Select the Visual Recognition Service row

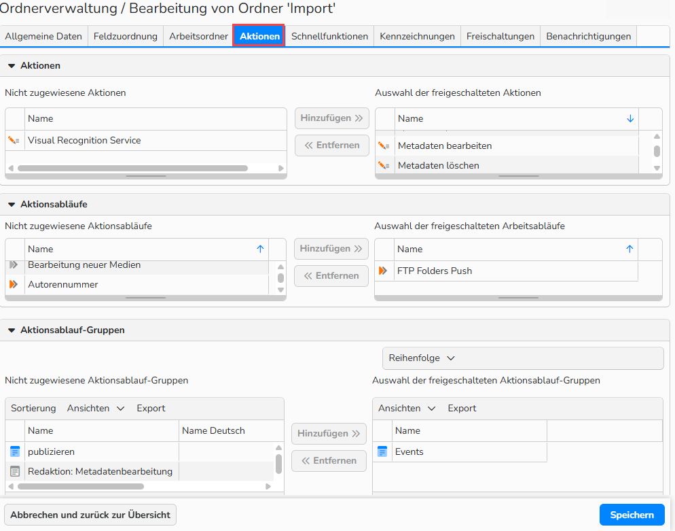146,141
